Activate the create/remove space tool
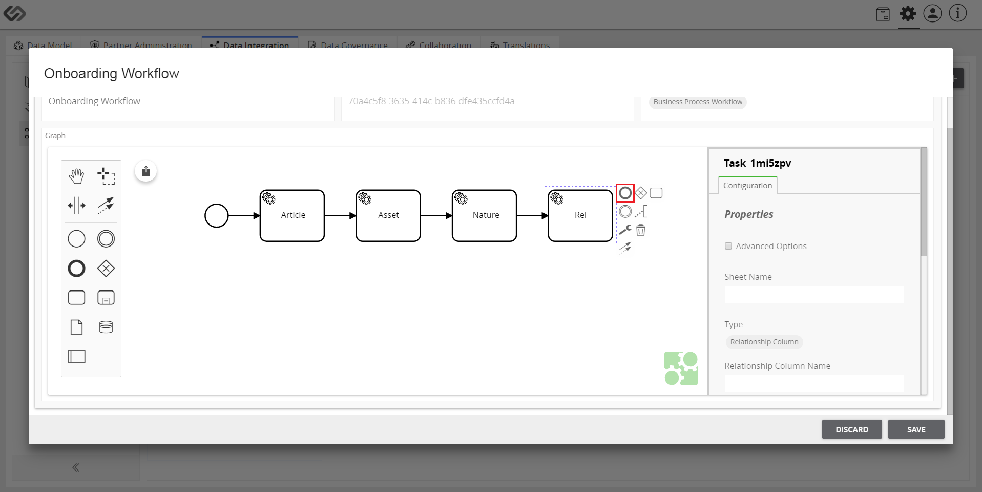982x492 pixels. [76, 206]
